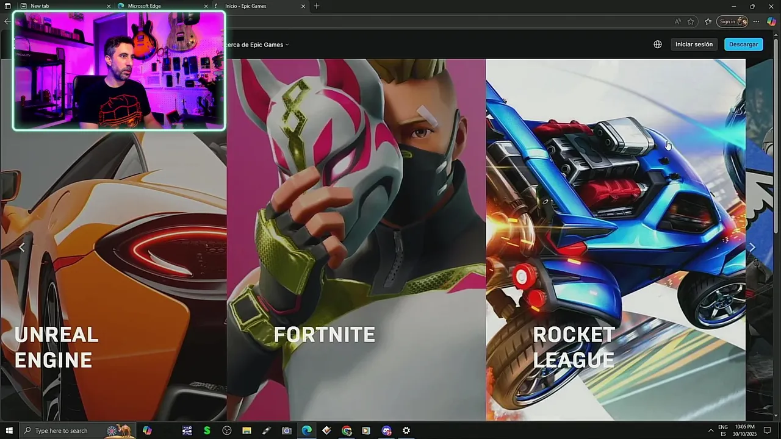Open Edge Settings and more menu
The height and width of the screenshot is (439, 781).
[756, 21]
